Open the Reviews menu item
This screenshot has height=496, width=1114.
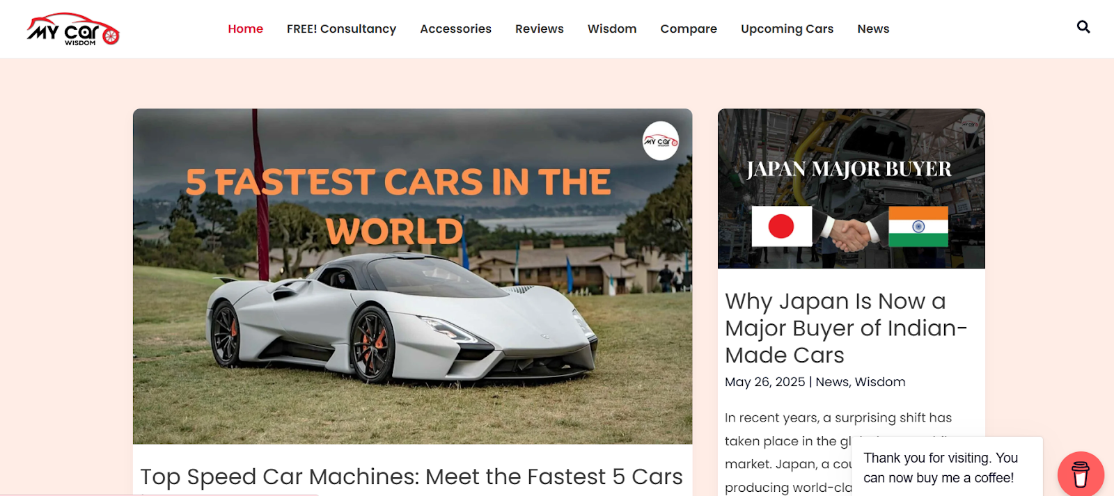click(x=540, y=29)
